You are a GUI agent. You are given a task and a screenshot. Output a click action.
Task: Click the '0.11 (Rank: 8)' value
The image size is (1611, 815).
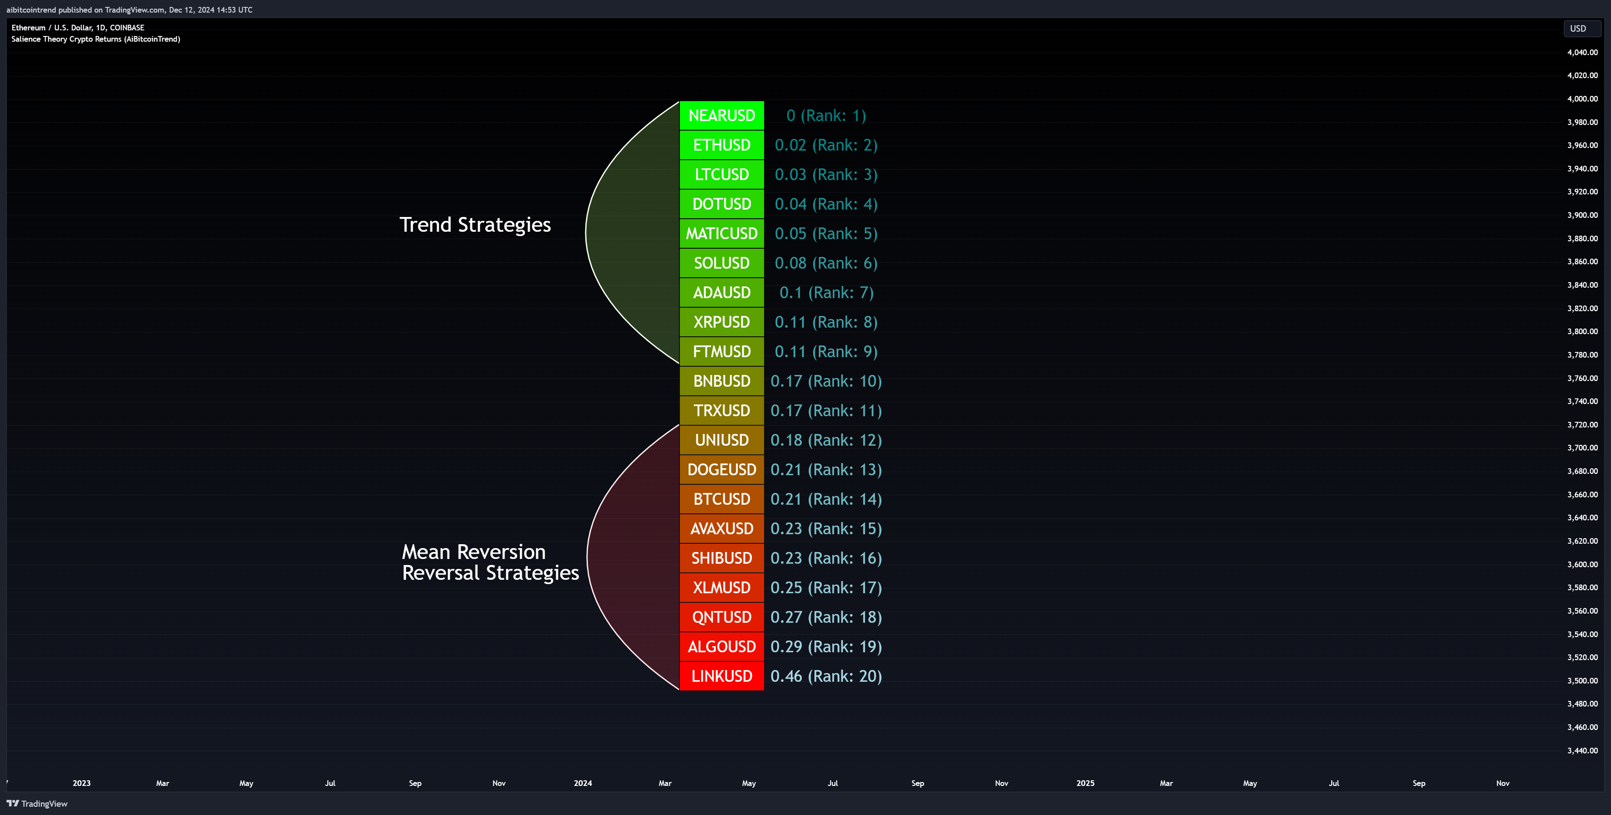[826, 322]
